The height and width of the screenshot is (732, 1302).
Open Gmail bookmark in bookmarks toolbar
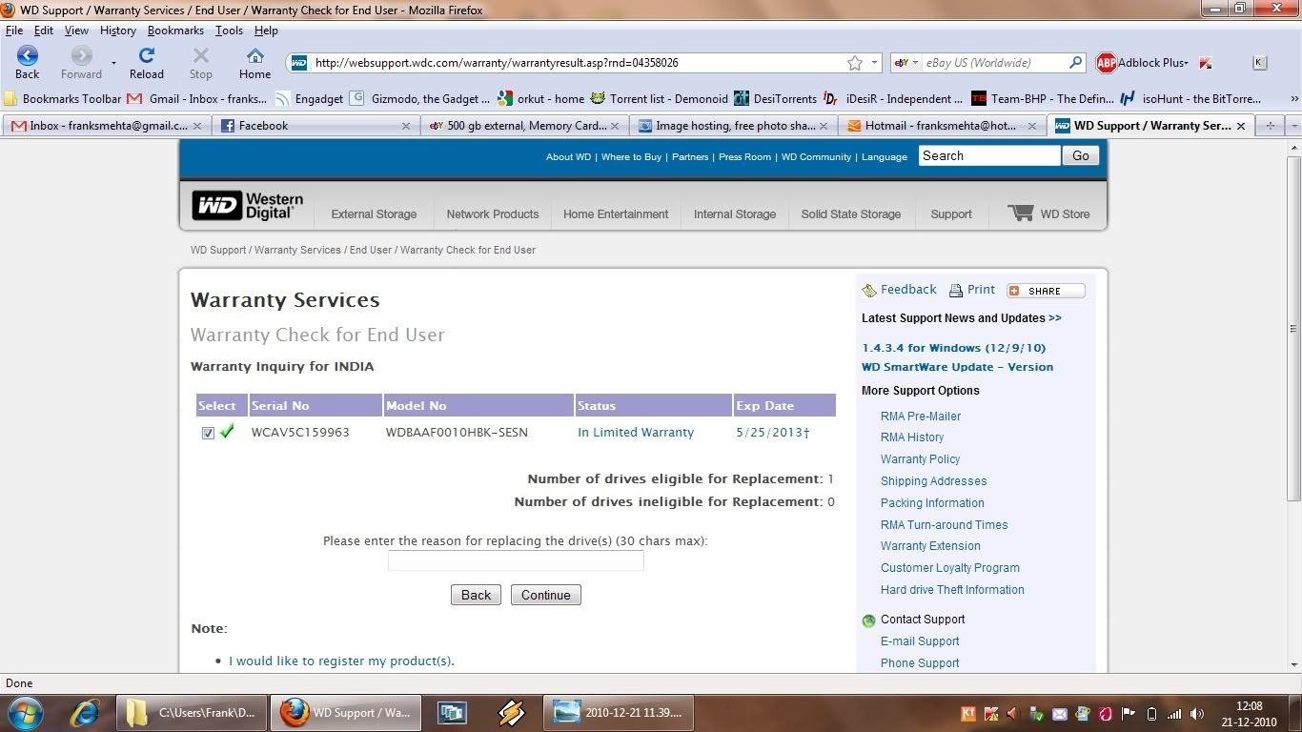196,98
